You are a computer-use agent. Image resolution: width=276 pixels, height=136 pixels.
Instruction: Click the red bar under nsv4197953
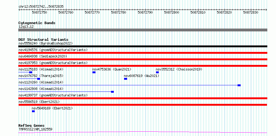click(143, 66)
